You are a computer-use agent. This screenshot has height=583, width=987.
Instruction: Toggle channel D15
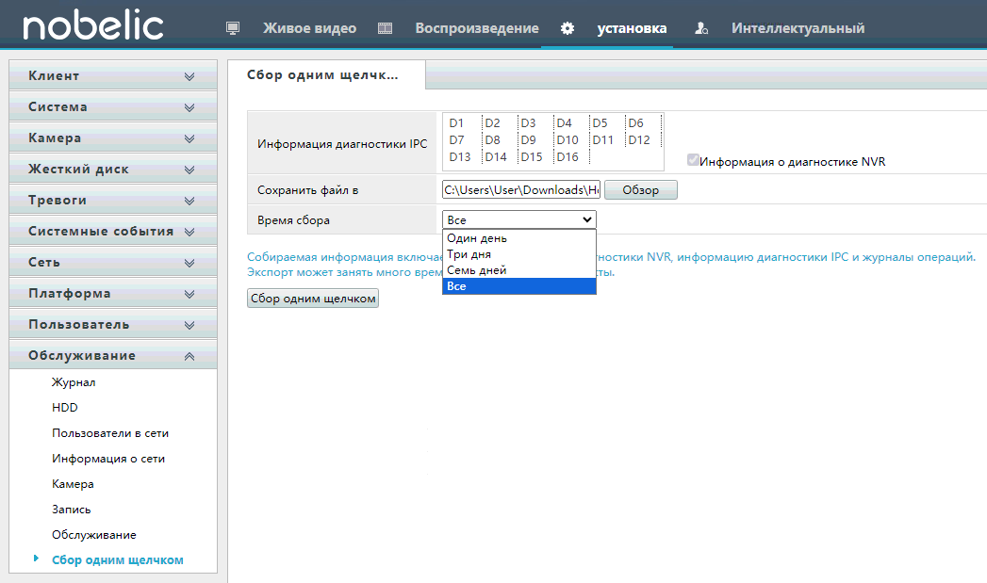532,157
